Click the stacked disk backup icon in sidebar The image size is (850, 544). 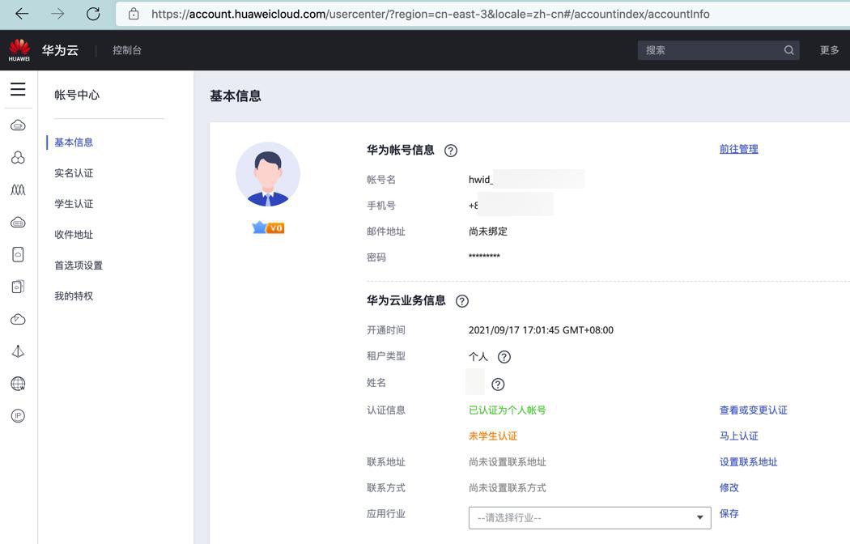pos(18,287)
